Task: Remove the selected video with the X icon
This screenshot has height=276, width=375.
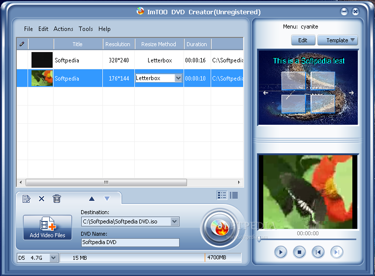Action: (x=42, y=198)
